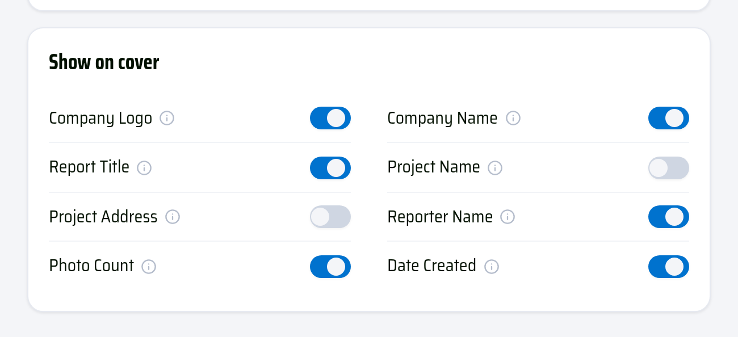Switch off Photo Count on cover

(x=330, y=267)
